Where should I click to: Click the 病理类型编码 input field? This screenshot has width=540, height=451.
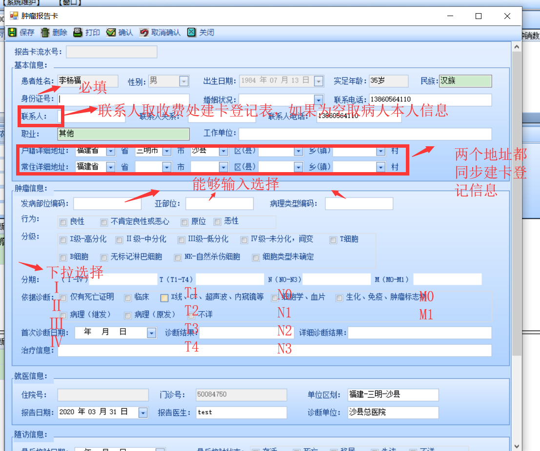tap(359, 203)
